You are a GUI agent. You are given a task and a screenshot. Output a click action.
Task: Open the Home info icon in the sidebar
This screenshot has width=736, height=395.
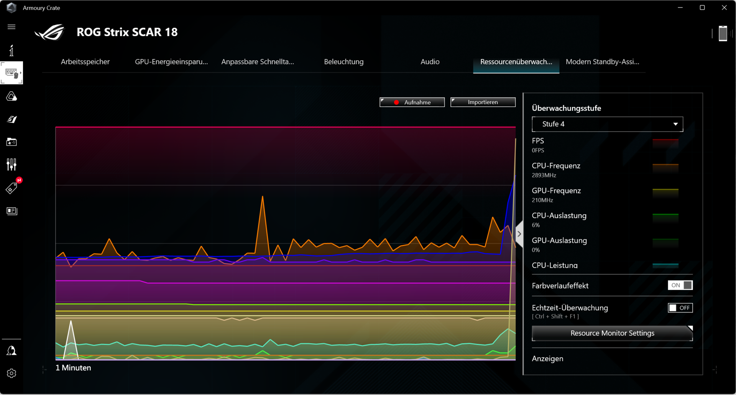tap(11, 50)
